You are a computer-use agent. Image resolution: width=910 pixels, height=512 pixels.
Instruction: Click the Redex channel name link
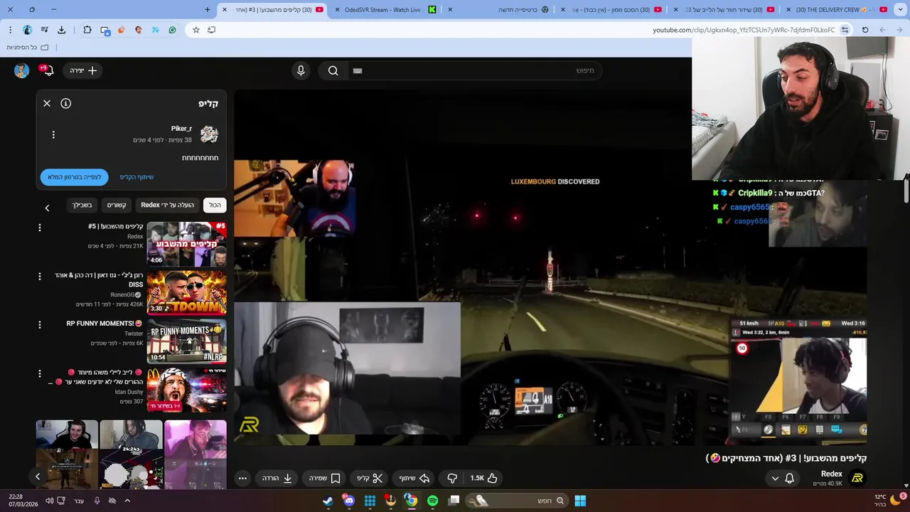click(832, 474)
